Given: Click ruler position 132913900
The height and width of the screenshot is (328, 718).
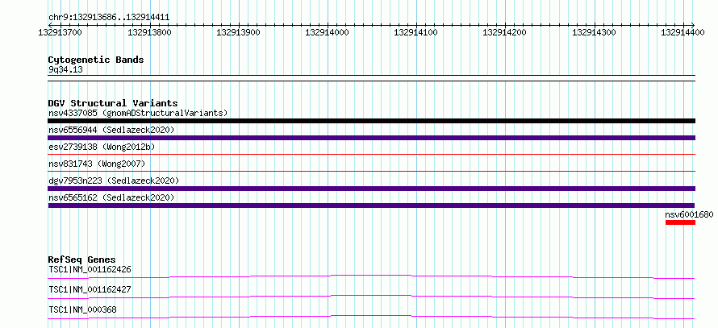Looking at the screenshot, I should click(239, 32).
